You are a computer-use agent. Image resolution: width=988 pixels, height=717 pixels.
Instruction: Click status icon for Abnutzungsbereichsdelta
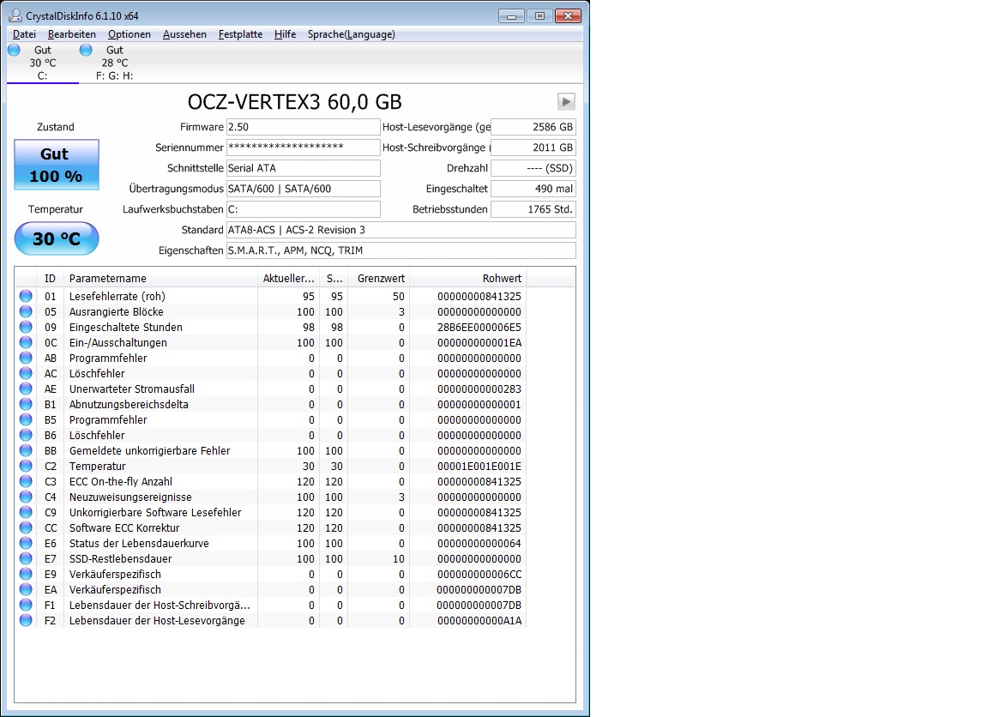pyautogui.click(x=26, y=404)
